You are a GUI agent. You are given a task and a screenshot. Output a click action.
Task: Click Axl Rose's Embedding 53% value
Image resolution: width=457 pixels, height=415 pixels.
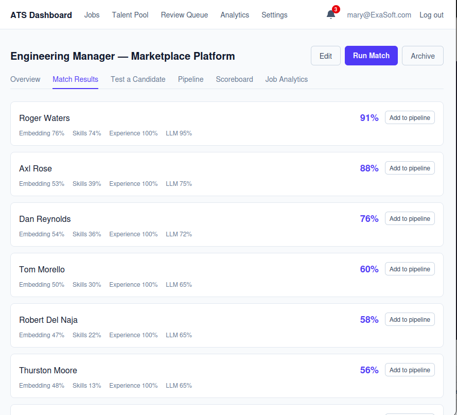click(x=42, y=184)
